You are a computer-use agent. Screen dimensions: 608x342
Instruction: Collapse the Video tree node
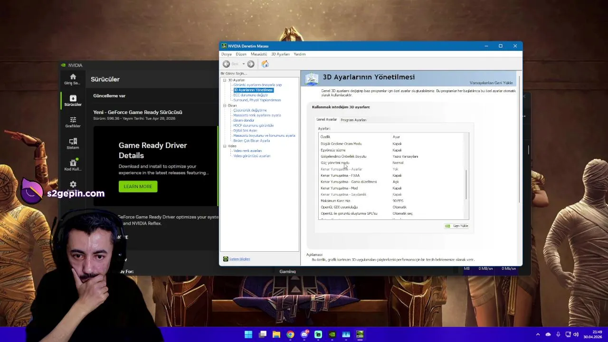pos(225,146)
